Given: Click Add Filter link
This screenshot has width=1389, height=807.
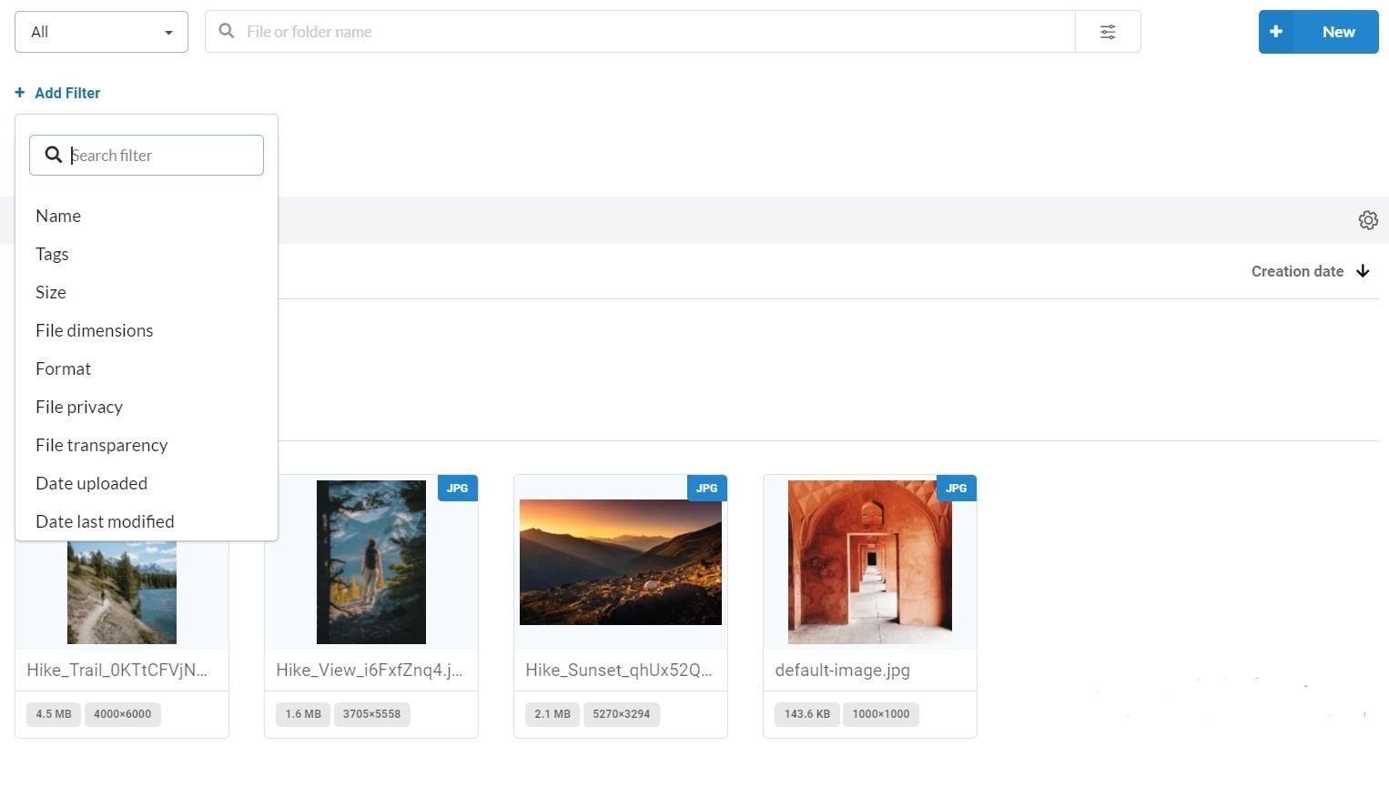Looking at the screenshot, I should coord(58,93).
